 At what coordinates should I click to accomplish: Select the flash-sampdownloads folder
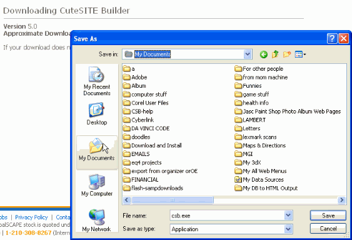click(x=153, y=188)
